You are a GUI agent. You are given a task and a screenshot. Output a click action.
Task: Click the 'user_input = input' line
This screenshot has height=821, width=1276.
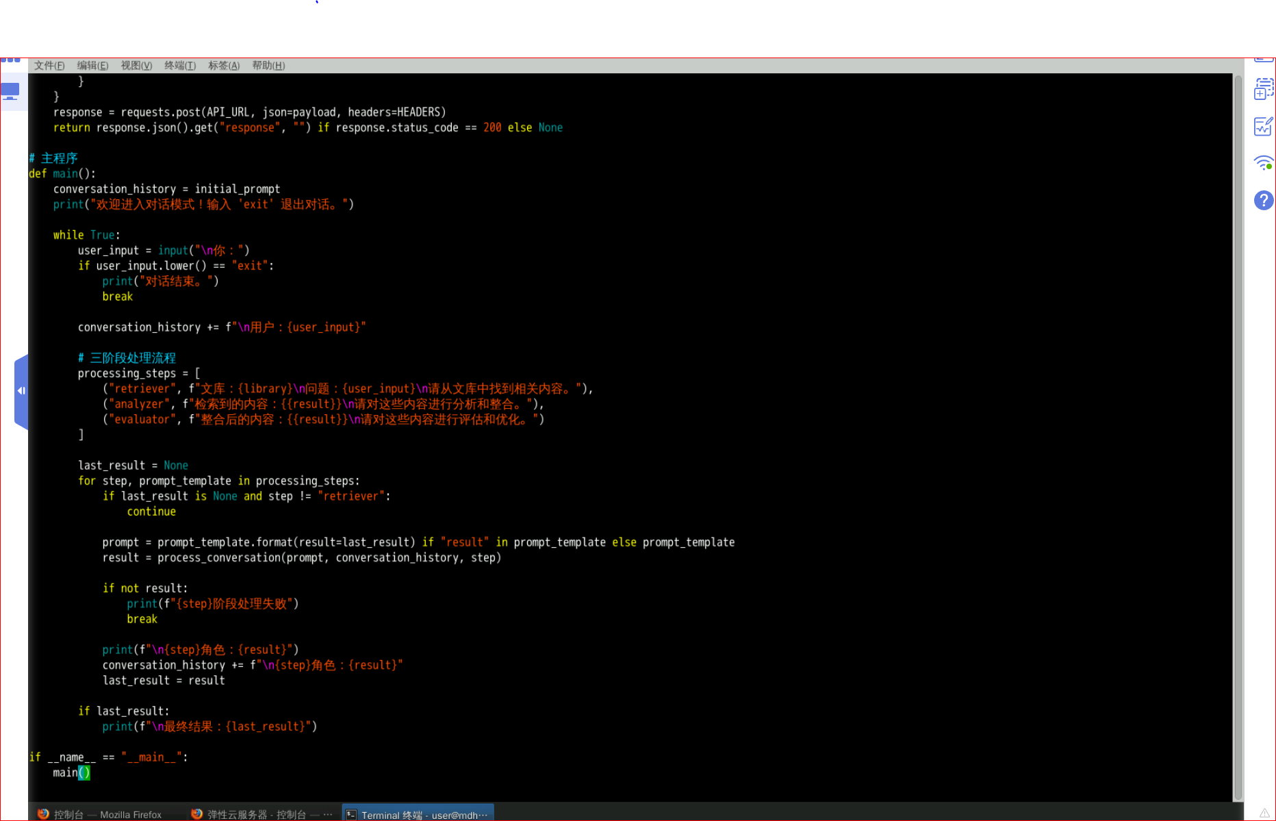click(x=164, y=251)
